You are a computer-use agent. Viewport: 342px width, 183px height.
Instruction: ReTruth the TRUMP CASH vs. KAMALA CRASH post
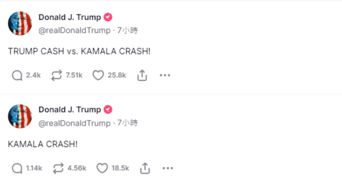[57, 75]
